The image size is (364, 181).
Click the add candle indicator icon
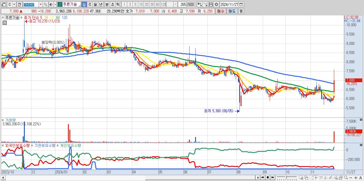pos(199,4)
